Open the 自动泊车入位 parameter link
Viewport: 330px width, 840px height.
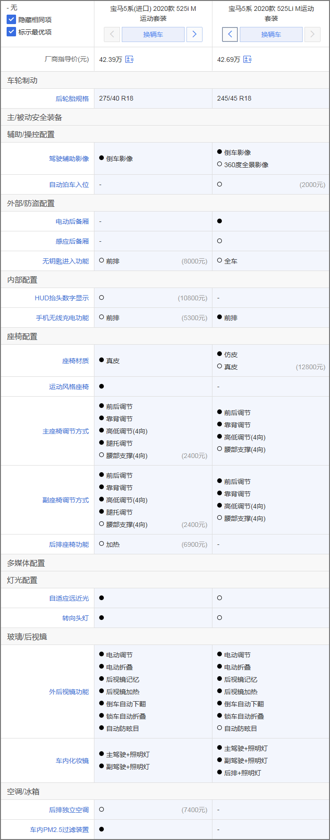[x=69, y=185]
